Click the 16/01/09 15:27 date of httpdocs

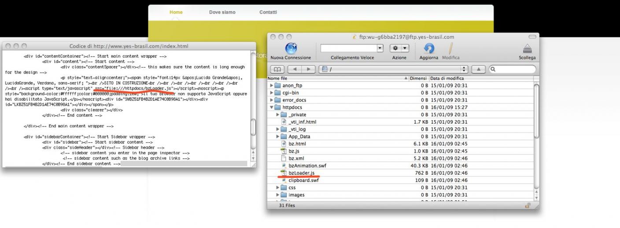coord(449,107)
